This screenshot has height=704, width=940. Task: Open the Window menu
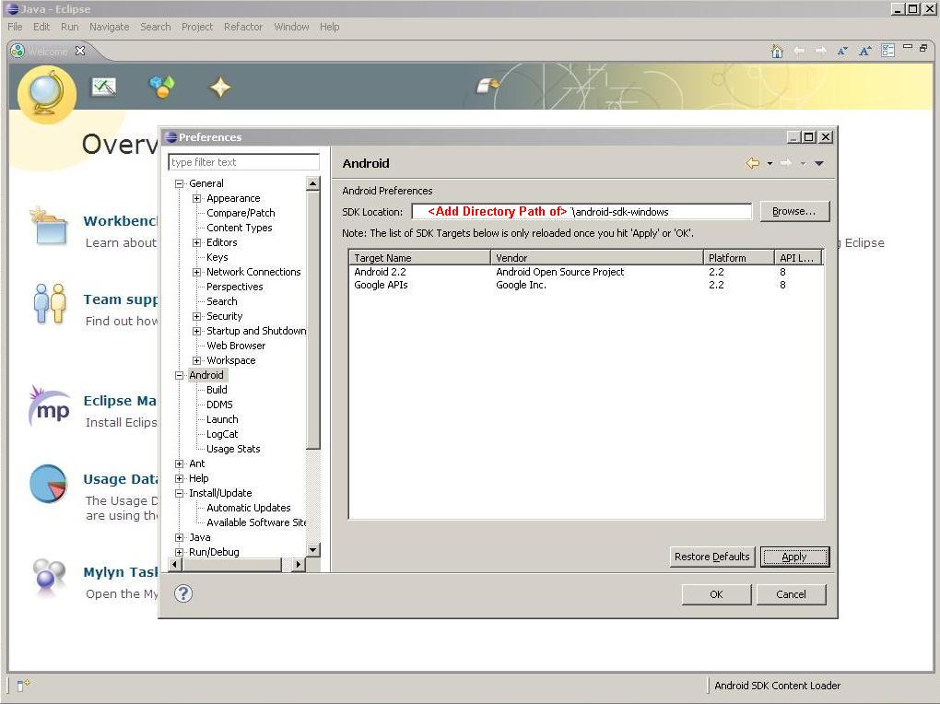(291, 27)
